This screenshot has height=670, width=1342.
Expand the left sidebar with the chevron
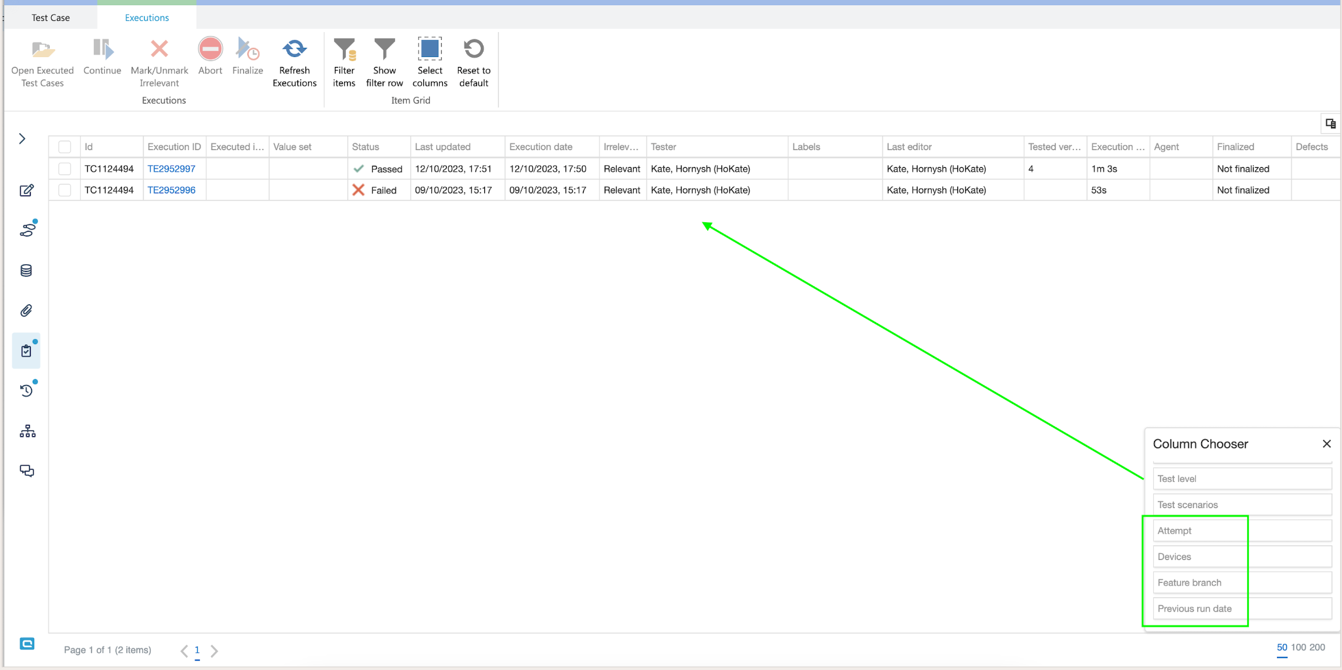pos(22,138)
